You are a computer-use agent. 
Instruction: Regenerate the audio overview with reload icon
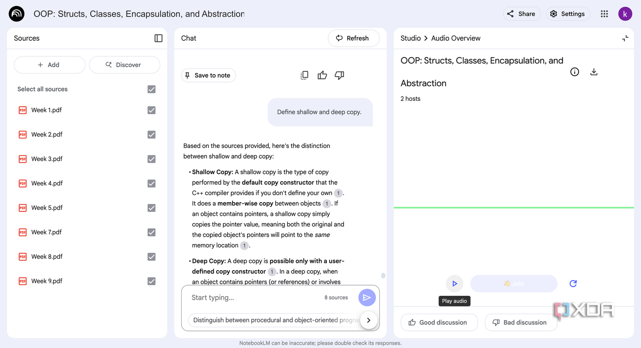pos(573,283)
